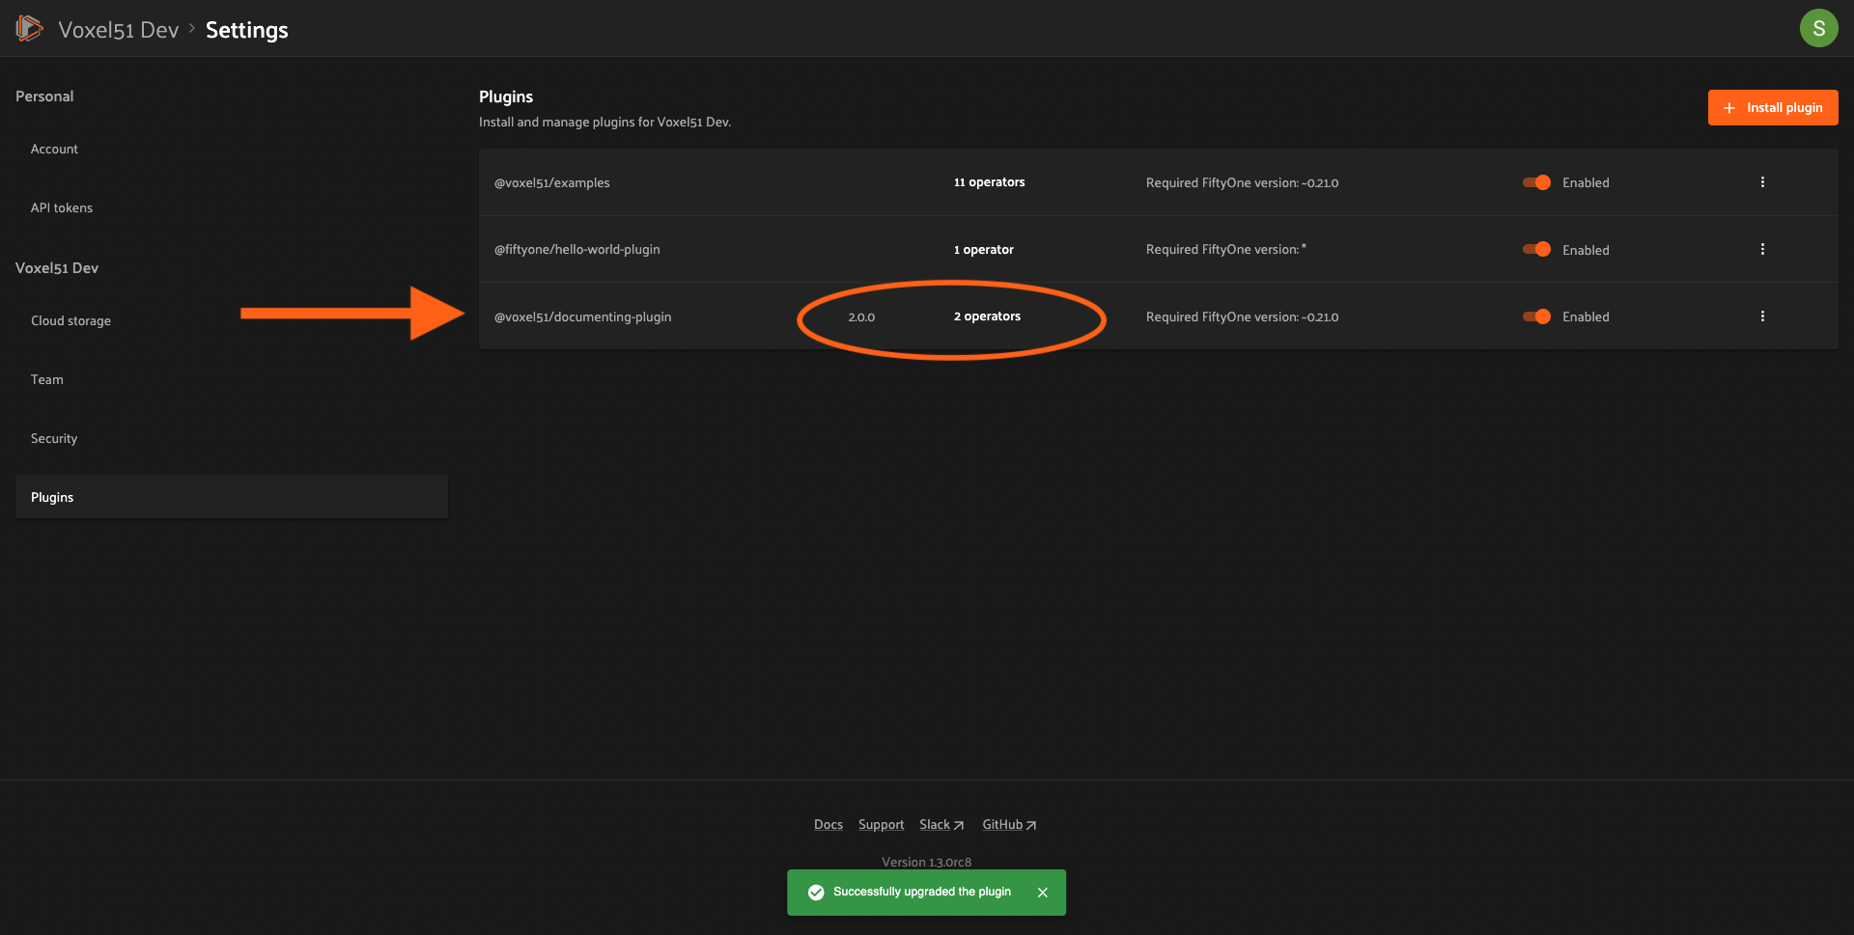The image size is (1854, 935).
Task: Open the user avatar menu
Action: click(x=1818, y=28)
